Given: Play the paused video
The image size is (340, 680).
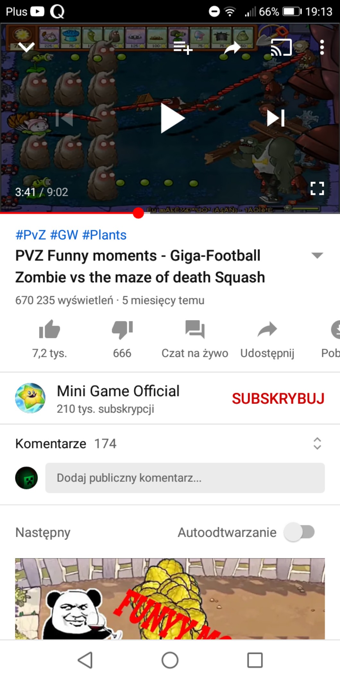Looking at the screenshot, I should tap(173, 118).
